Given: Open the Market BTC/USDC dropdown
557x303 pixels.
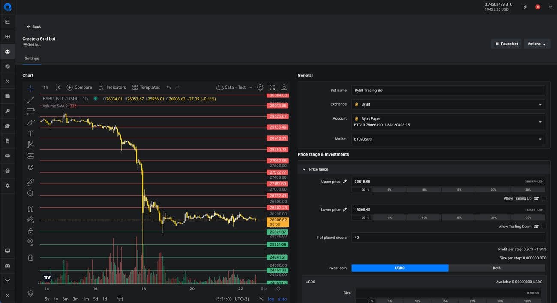Looking at the screenshot, I should [448, 139].
